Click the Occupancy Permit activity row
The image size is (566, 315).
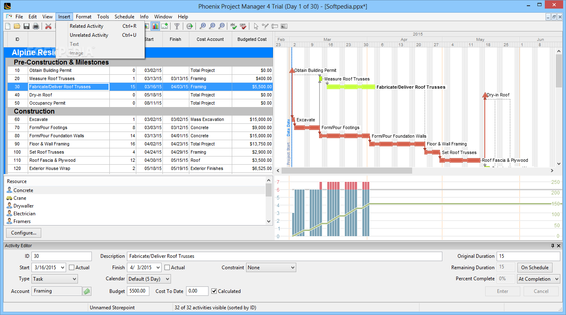point(140,103)
